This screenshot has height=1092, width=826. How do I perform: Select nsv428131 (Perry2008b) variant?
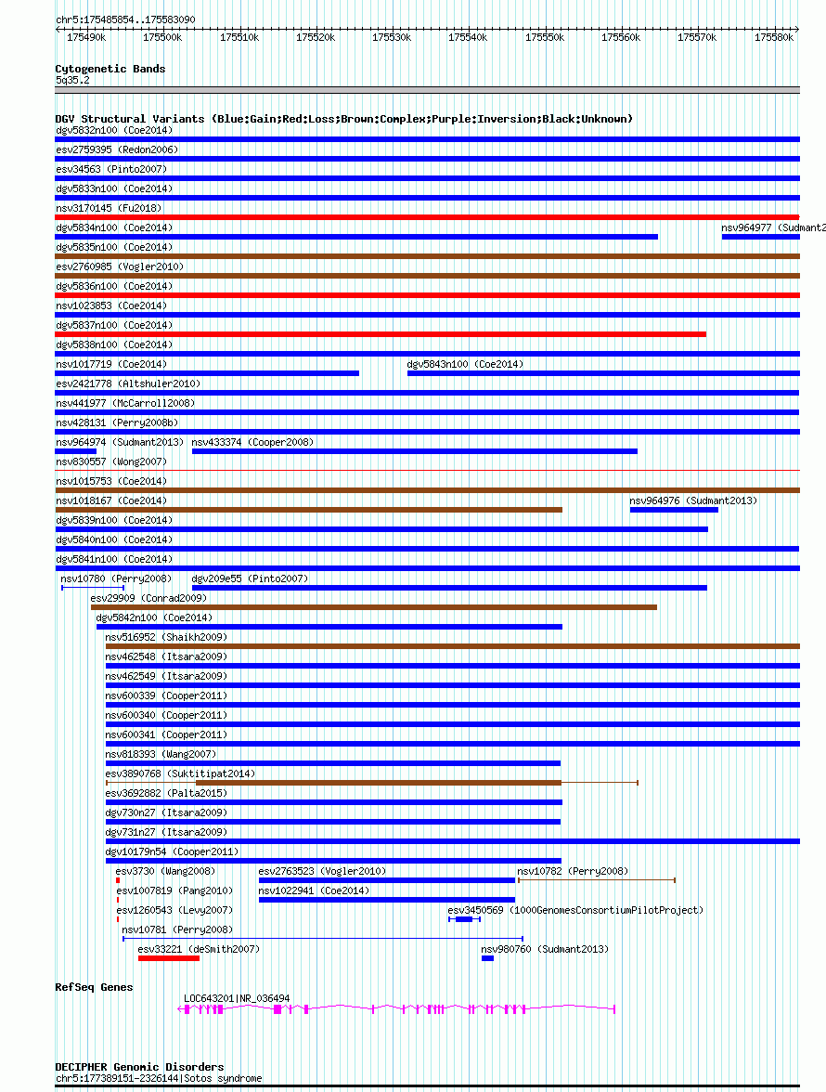(427, 432)
